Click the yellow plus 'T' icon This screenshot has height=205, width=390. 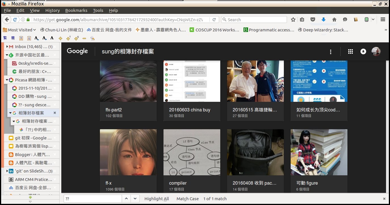click(68, 38)
